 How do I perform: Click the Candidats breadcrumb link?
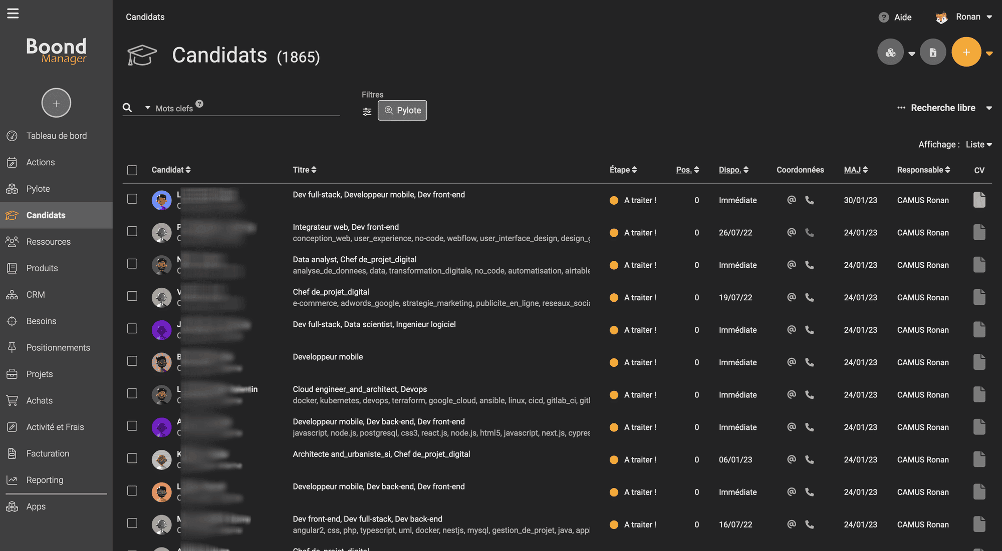145,17
